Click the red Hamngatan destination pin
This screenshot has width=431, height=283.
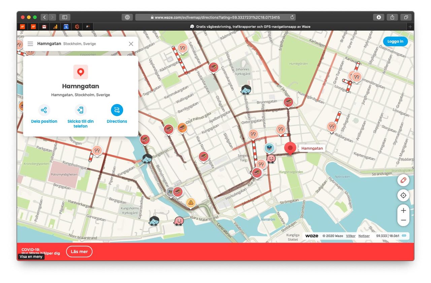290,148
